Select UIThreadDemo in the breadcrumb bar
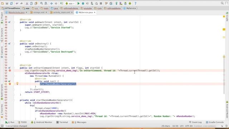The width and height of the screenshot is (229, 129). [11, 8]
